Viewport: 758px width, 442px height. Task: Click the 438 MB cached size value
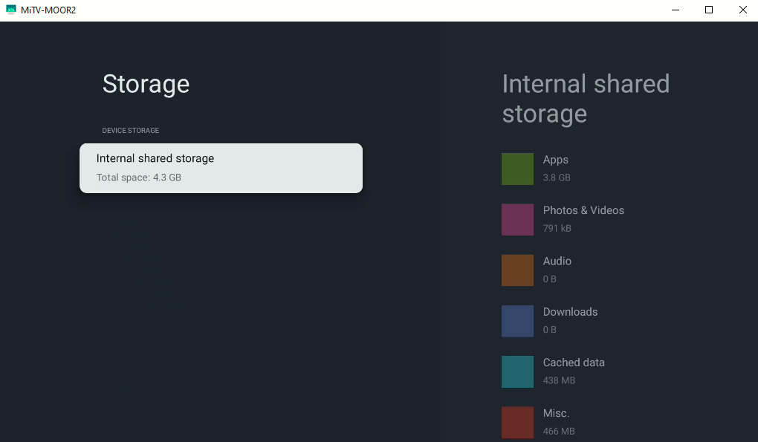(559, 380)
